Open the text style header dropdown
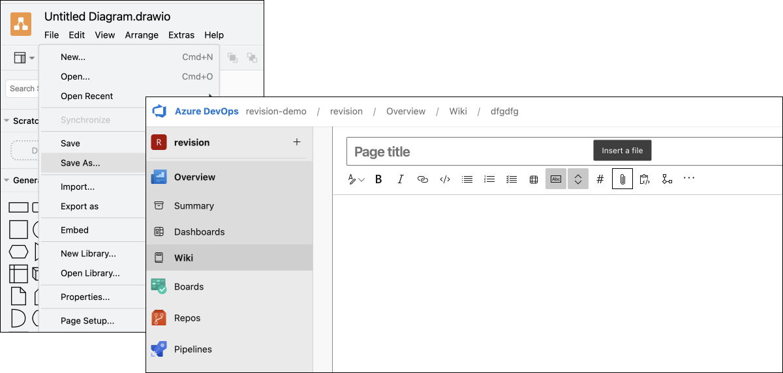This screenshot has width=783, height=373. (356, 179)
